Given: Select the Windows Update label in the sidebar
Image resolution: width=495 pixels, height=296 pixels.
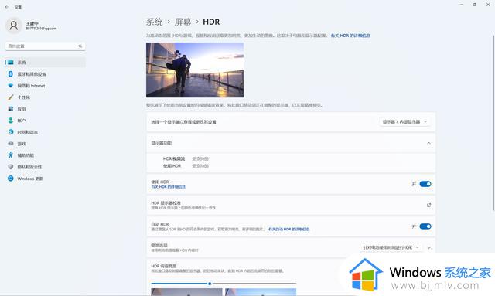Looking at the screenshot, I should [30, 179].
